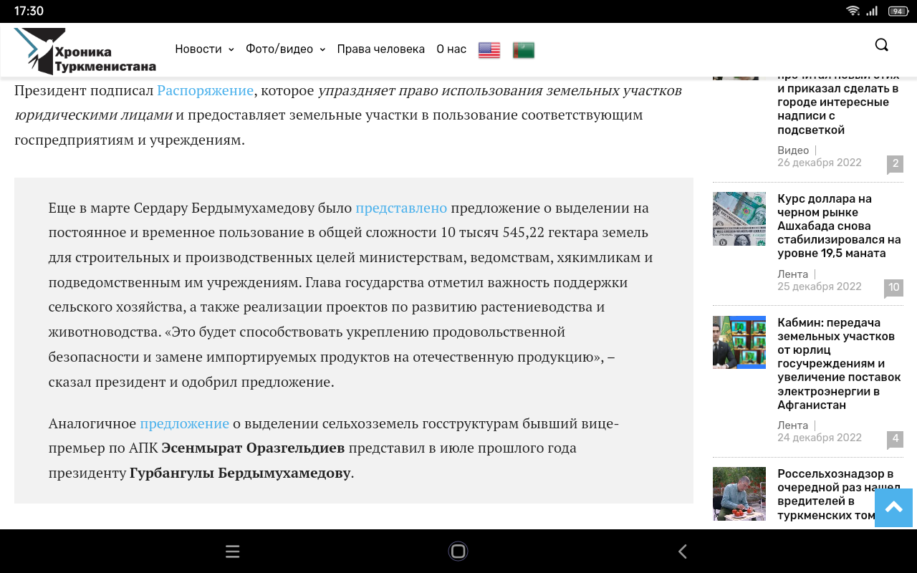Image resolution: width=917 pixels, height=573 pixels.
Task: Open the Права человека menu item
Action: click(x=381, y=49)
